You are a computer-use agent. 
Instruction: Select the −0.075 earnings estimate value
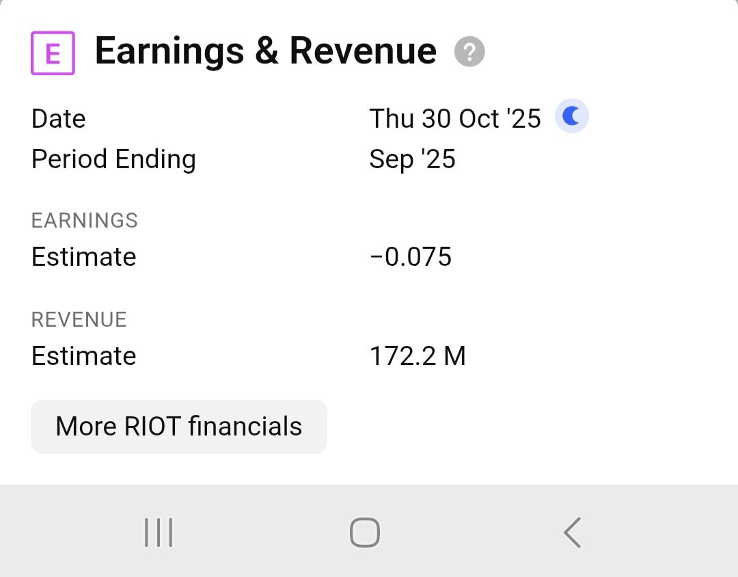(411, 257)
